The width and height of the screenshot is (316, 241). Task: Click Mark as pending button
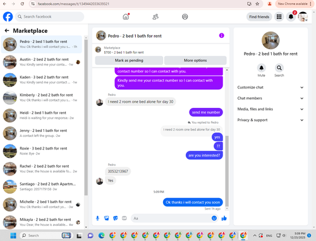point(129,61)
